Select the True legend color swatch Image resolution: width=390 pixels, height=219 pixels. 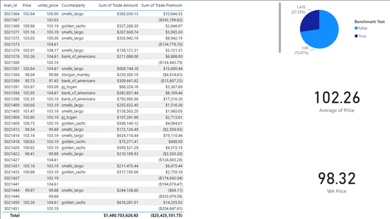356,36
